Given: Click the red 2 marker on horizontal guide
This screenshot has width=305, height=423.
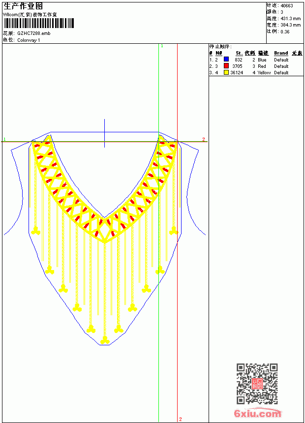Looking at the screenshot, I should (204, 139).
